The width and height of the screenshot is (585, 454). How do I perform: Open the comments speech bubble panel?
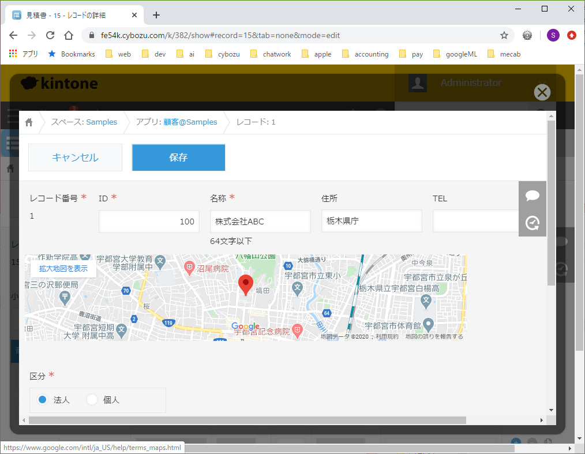[x=532, y=196]
